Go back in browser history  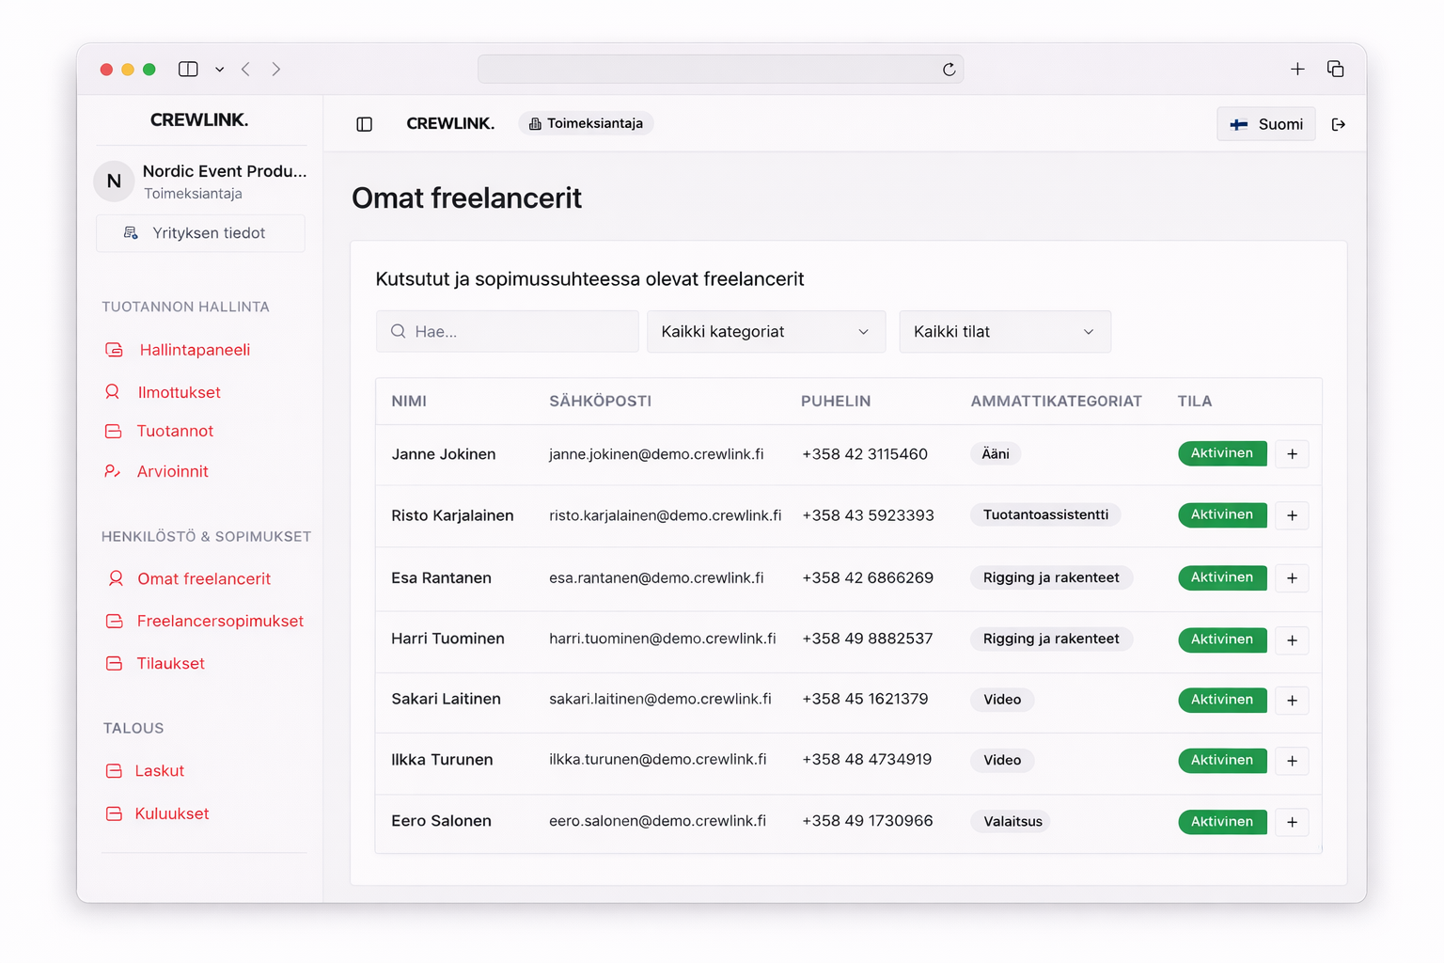pos(246,69)
